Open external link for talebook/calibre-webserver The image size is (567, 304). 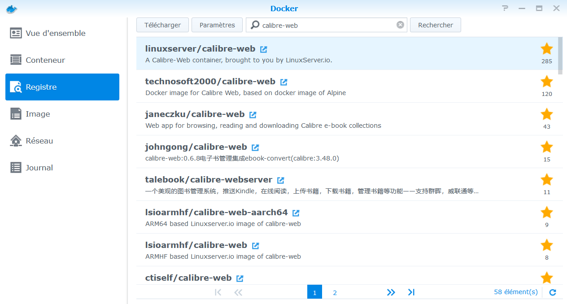click(x=281, y=180)
